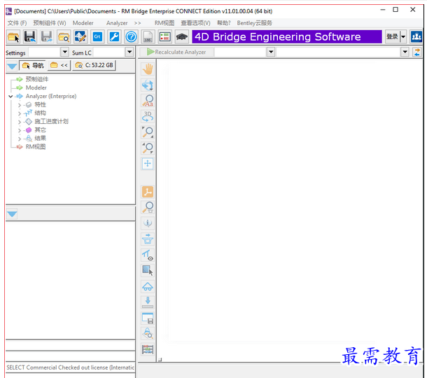The image size is (427, 378).
Task: Click the info bubble icon
Action: pos(148,223)
